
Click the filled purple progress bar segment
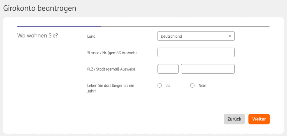click(59, 26)
